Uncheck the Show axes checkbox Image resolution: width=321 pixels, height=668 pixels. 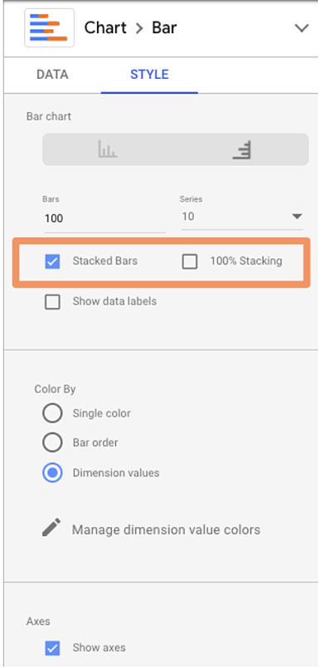[x=52, y=648]
